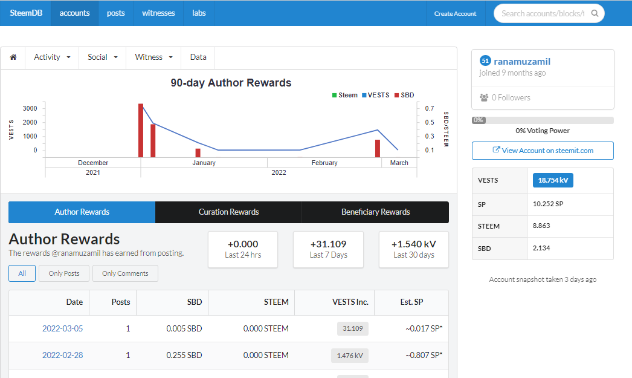Switch to the Beneficiary Rewards tab

(375, 212)
